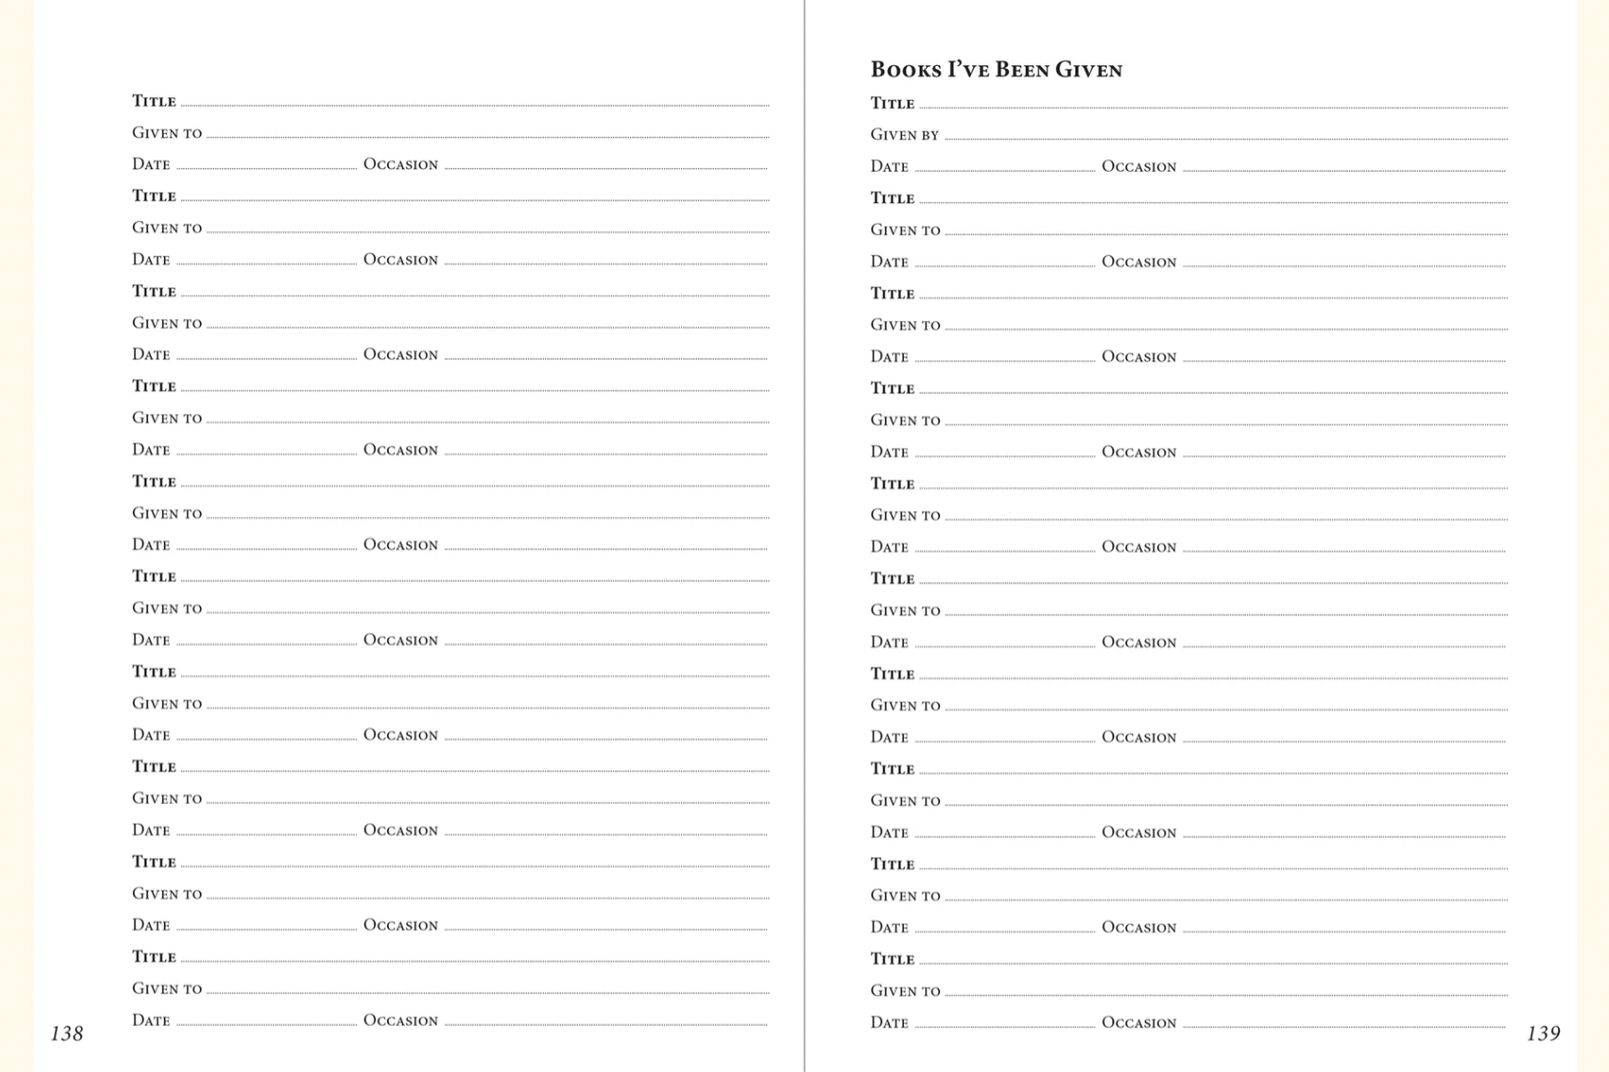Click the bottom Occasion field on page 138

pos(605,1020)
